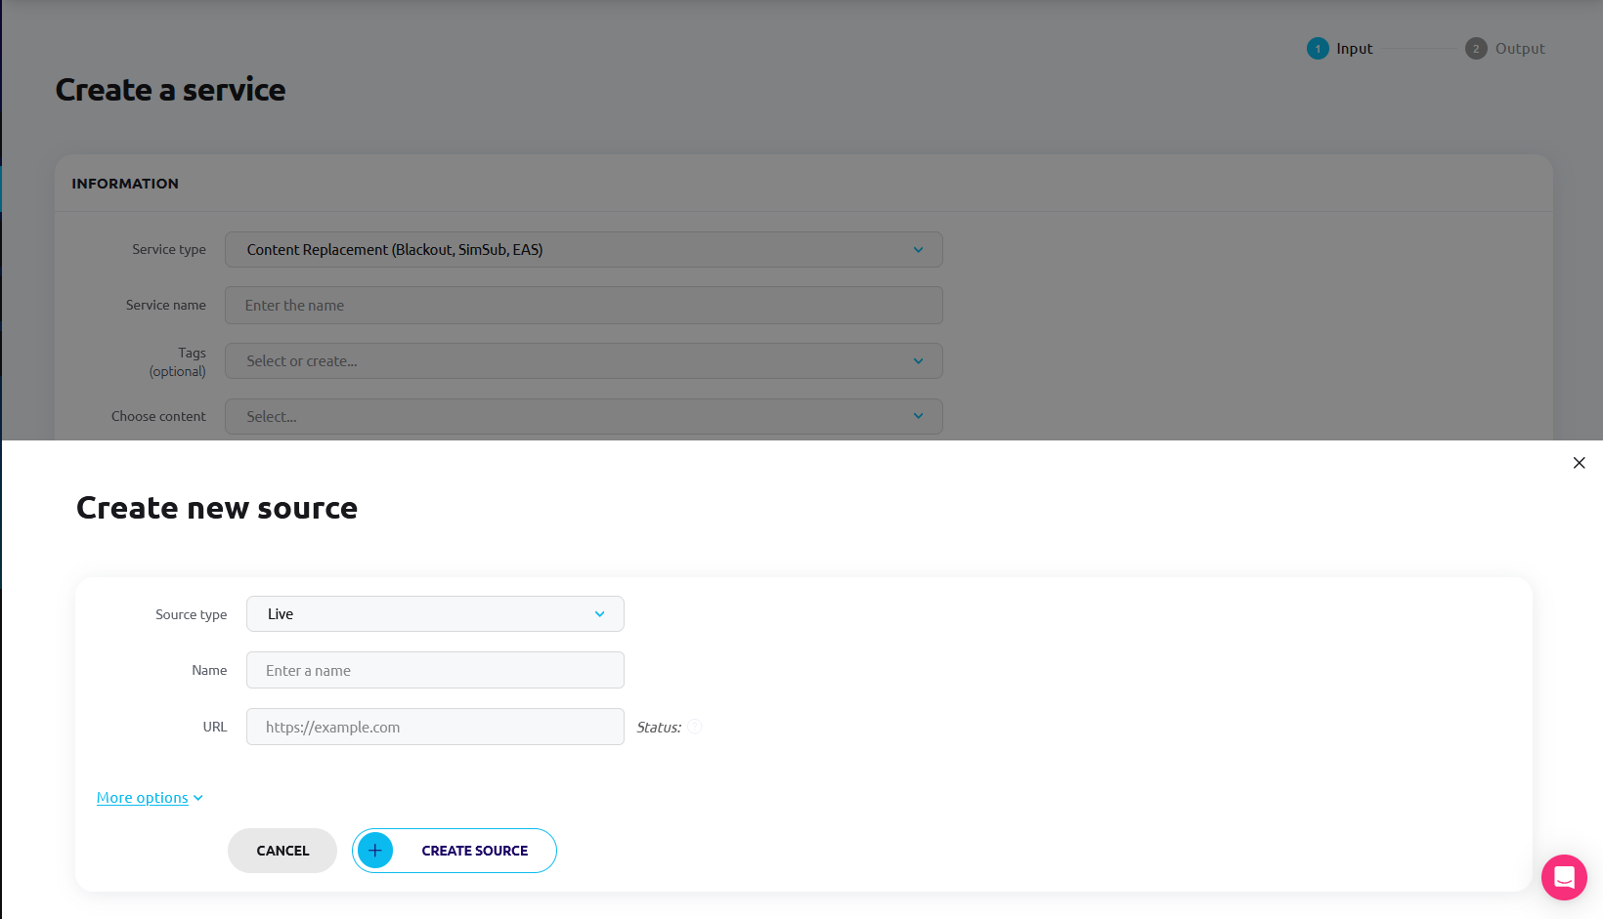The height and width of the screenshot is (919, 1603).
Task: Open the Source type dropdown showing Live
Action: (x=435, y=614)
